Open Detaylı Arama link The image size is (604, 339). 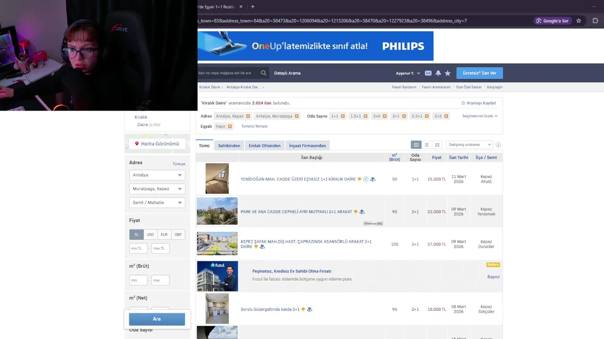coord(287,73)
